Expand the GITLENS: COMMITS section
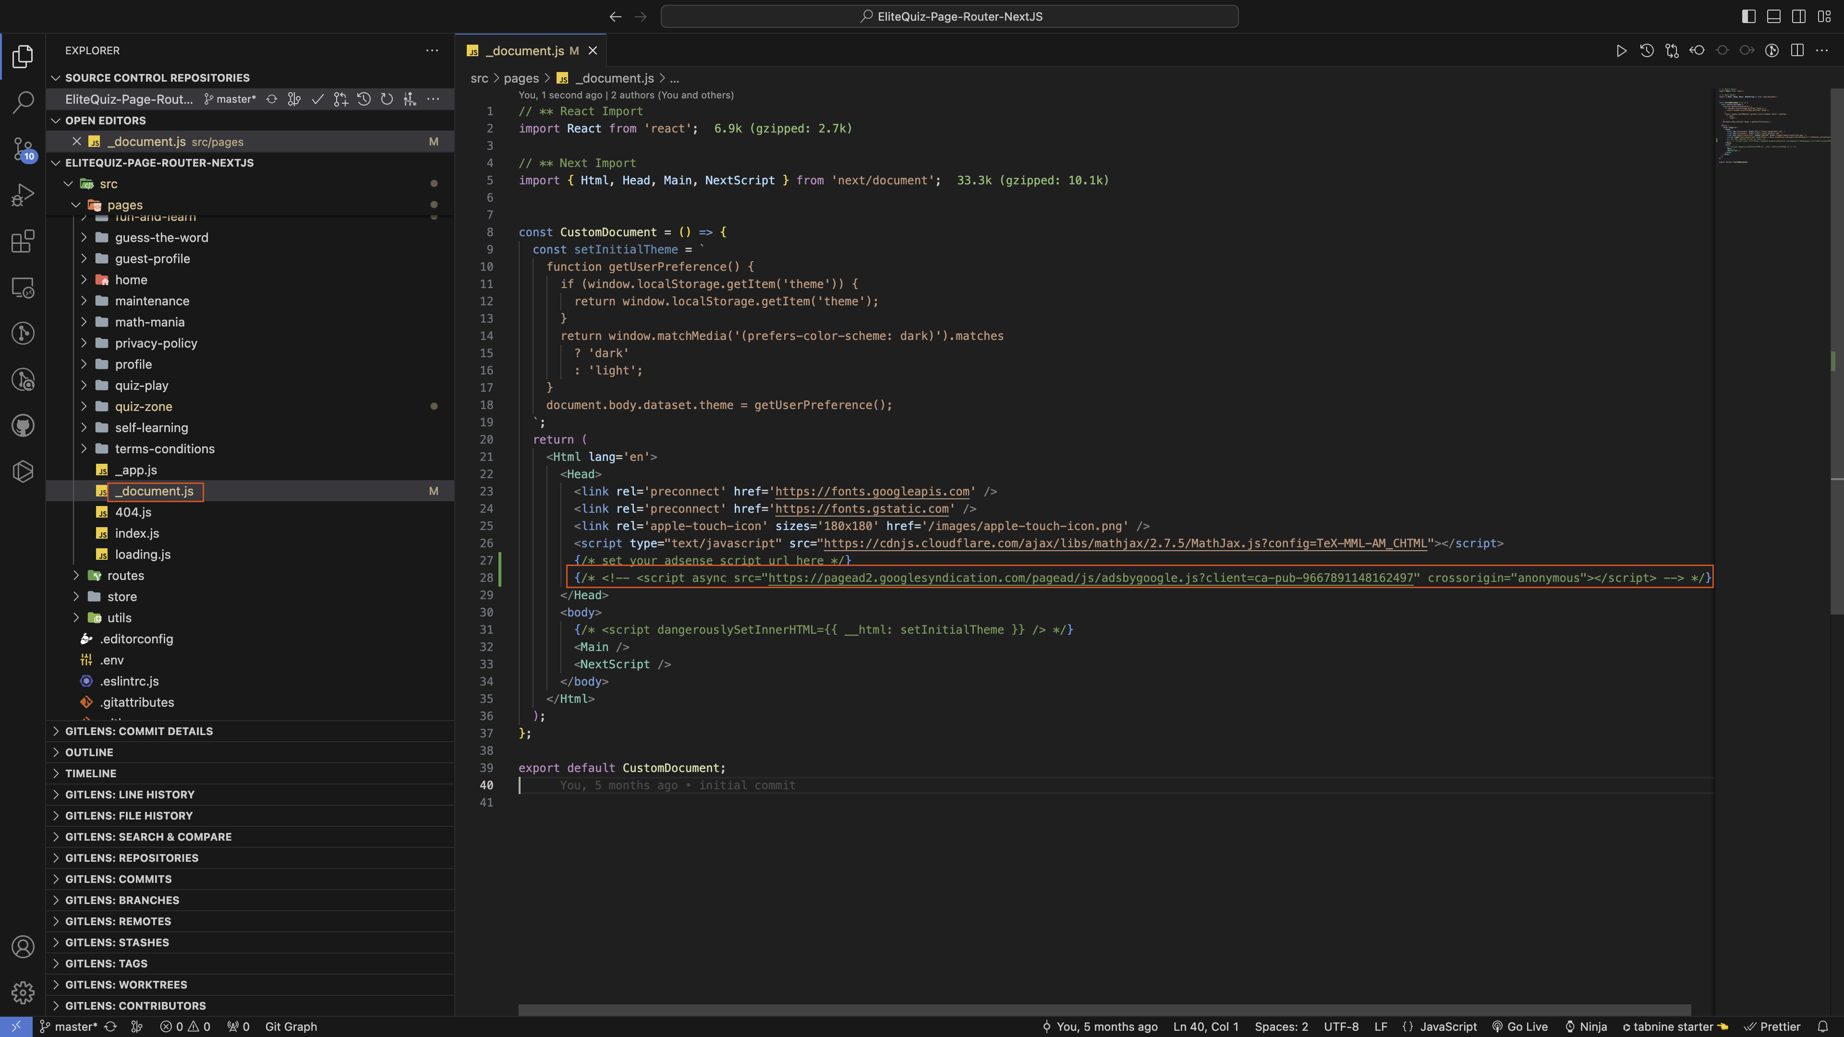Viewport: 1844px width, 1037px height. pos(118,879)
